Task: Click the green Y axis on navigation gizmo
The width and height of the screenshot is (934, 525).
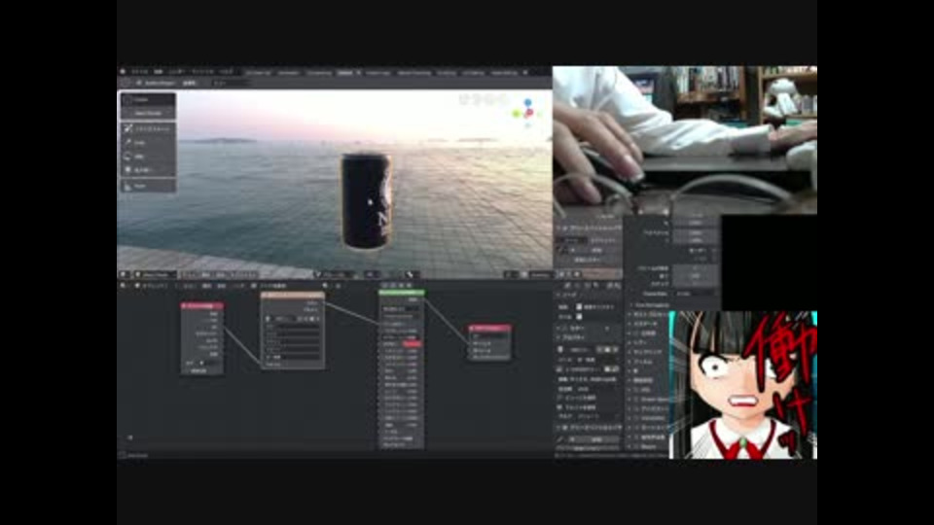Action: pyautogui.click(x=517, y=113)
